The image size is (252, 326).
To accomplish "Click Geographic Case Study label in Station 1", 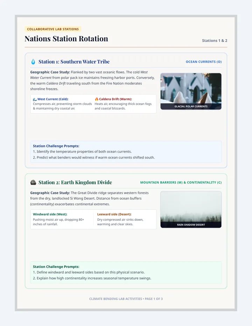I will [50, 72].
